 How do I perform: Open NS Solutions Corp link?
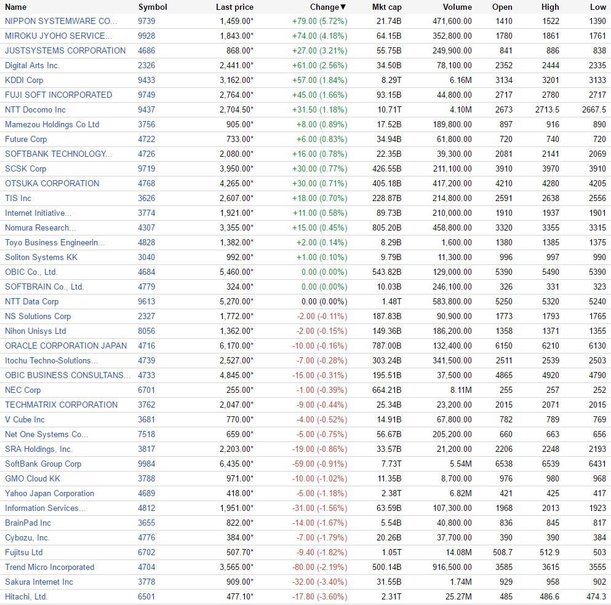[x=38, y=317]
